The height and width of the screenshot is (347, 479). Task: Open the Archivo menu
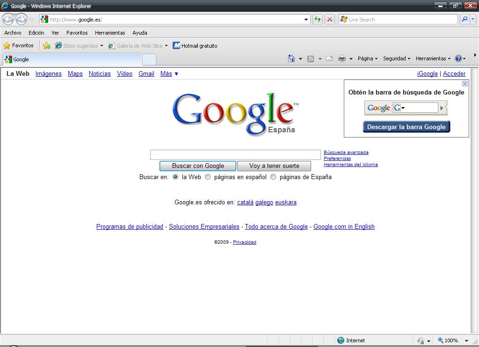[13, 33]
